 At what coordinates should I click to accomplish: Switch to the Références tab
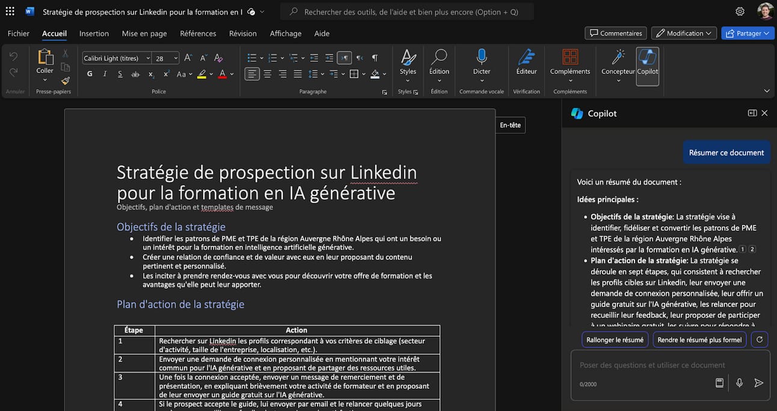click(x=198, y=33)
